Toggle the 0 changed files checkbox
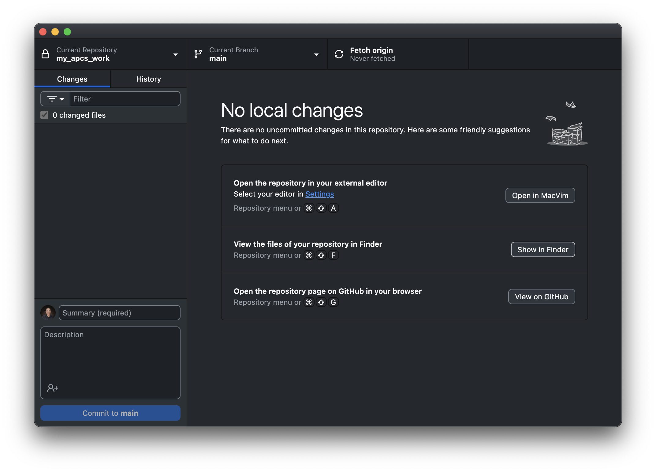Image resolution: width=656 pixels, height=472 pixels. (x=44, y=115)
